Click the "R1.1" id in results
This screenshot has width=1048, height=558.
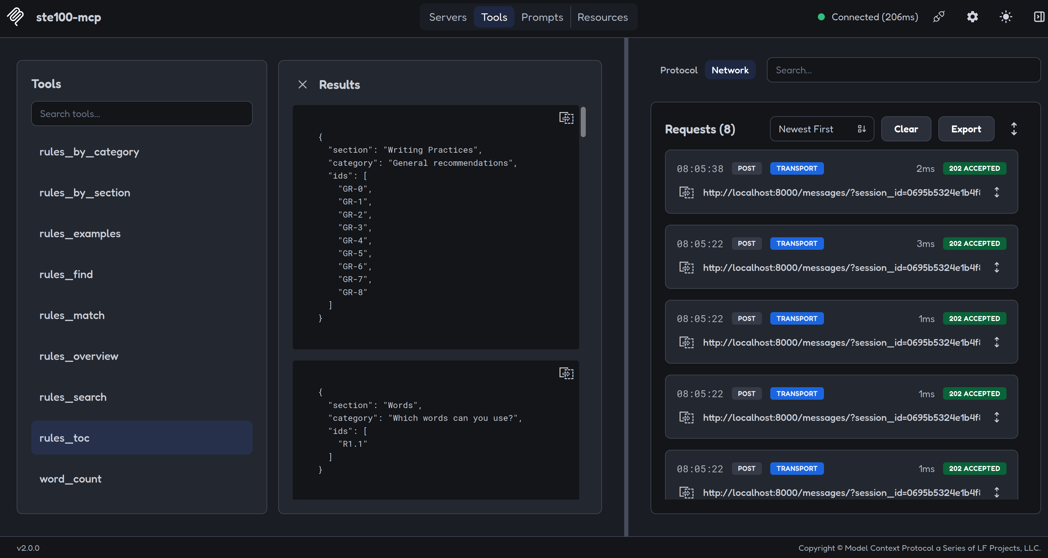(352, 444)
